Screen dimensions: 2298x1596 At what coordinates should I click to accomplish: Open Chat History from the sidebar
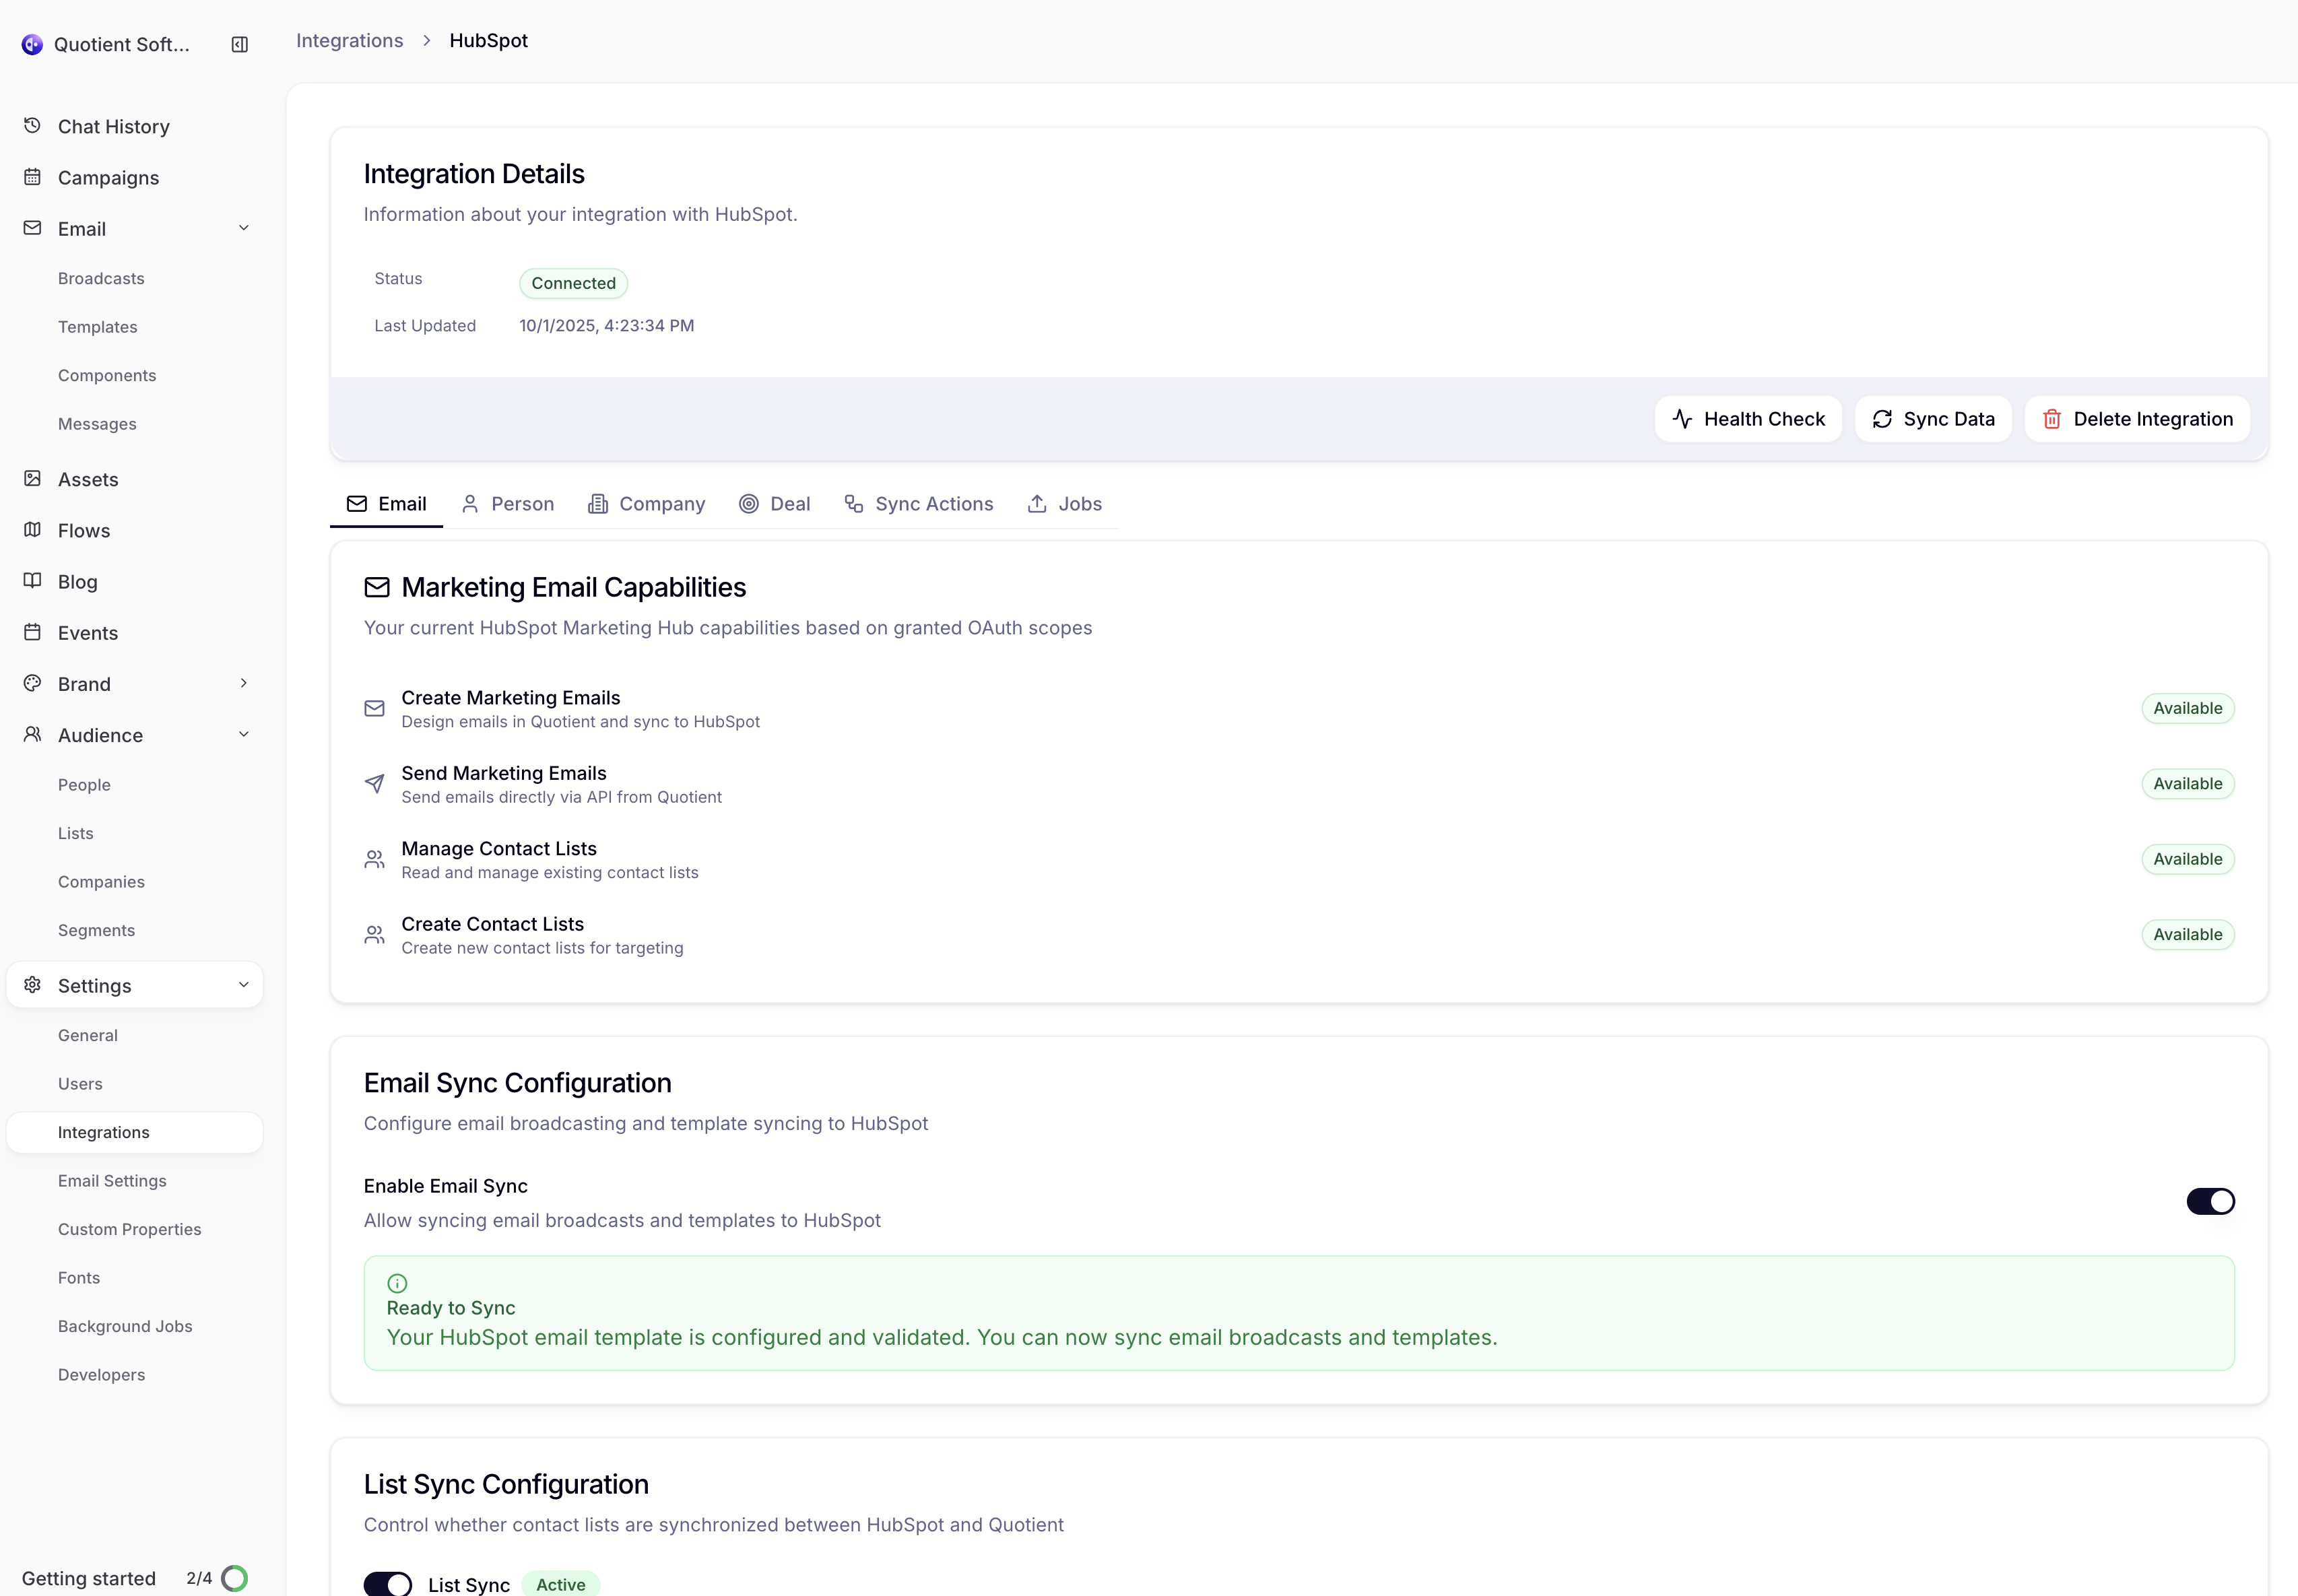(113, 126)
